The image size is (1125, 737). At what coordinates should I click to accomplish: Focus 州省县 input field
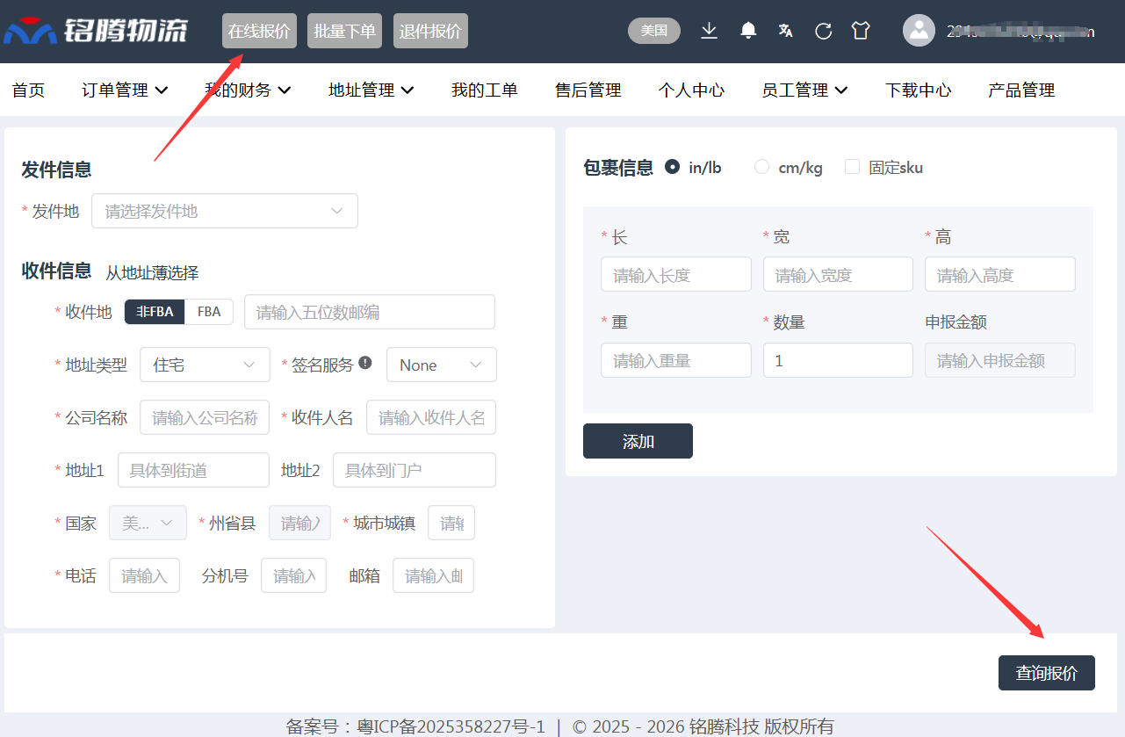(299, 523)
